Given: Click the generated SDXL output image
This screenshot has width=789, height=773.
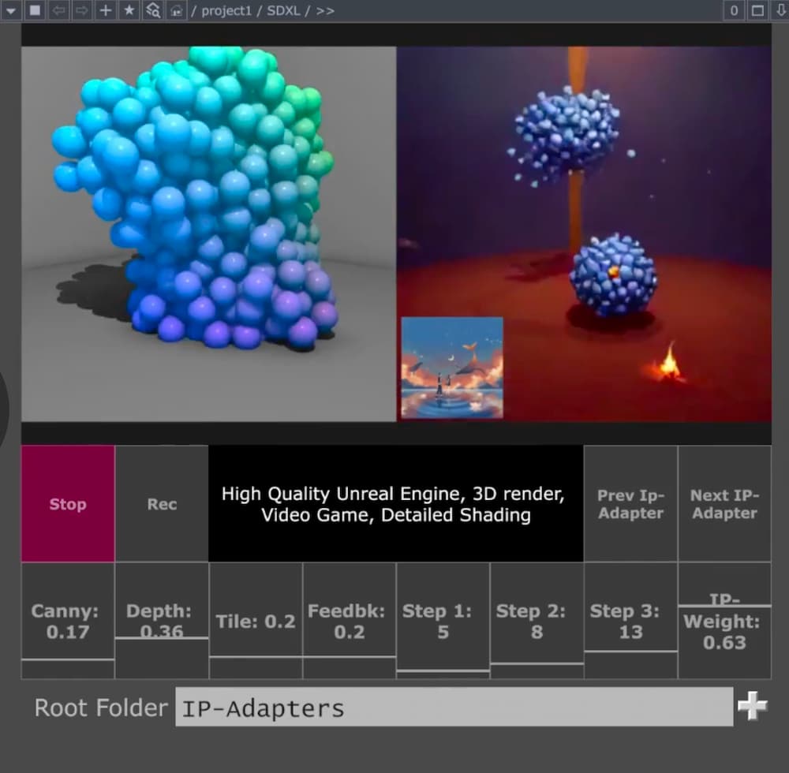Looking at the screenshot, I should 584,233.
